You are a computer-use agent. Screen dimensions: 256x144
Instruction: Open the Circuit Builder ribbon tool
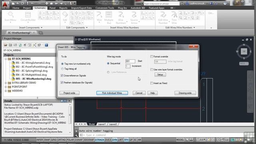coord(28,17)
